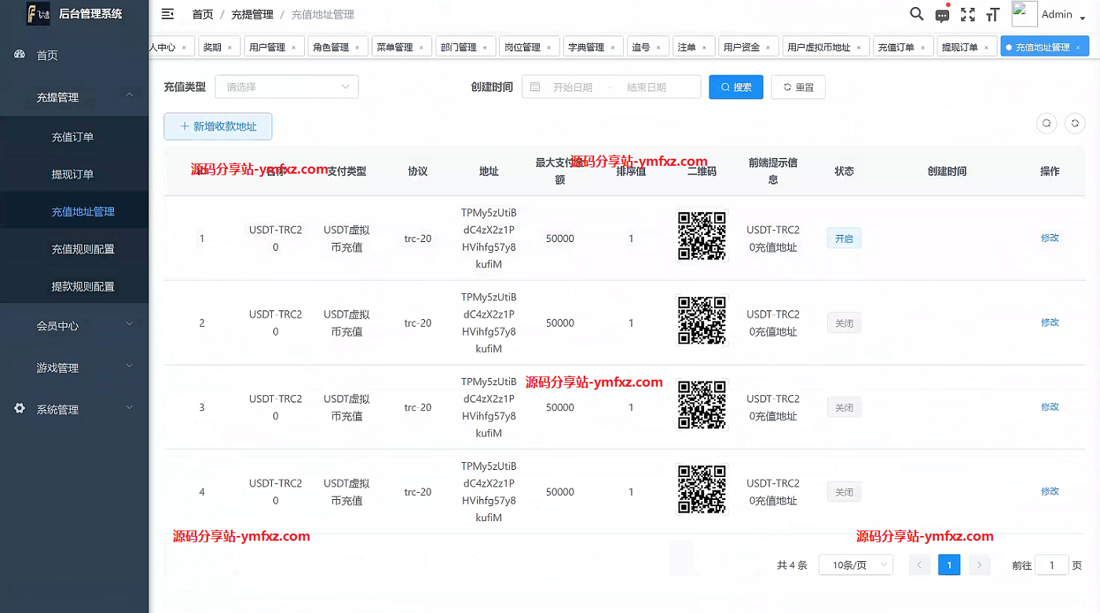1100x613 pixels.
Task: Toggle the 关闭 status in row 2
Action: point(844,323)
